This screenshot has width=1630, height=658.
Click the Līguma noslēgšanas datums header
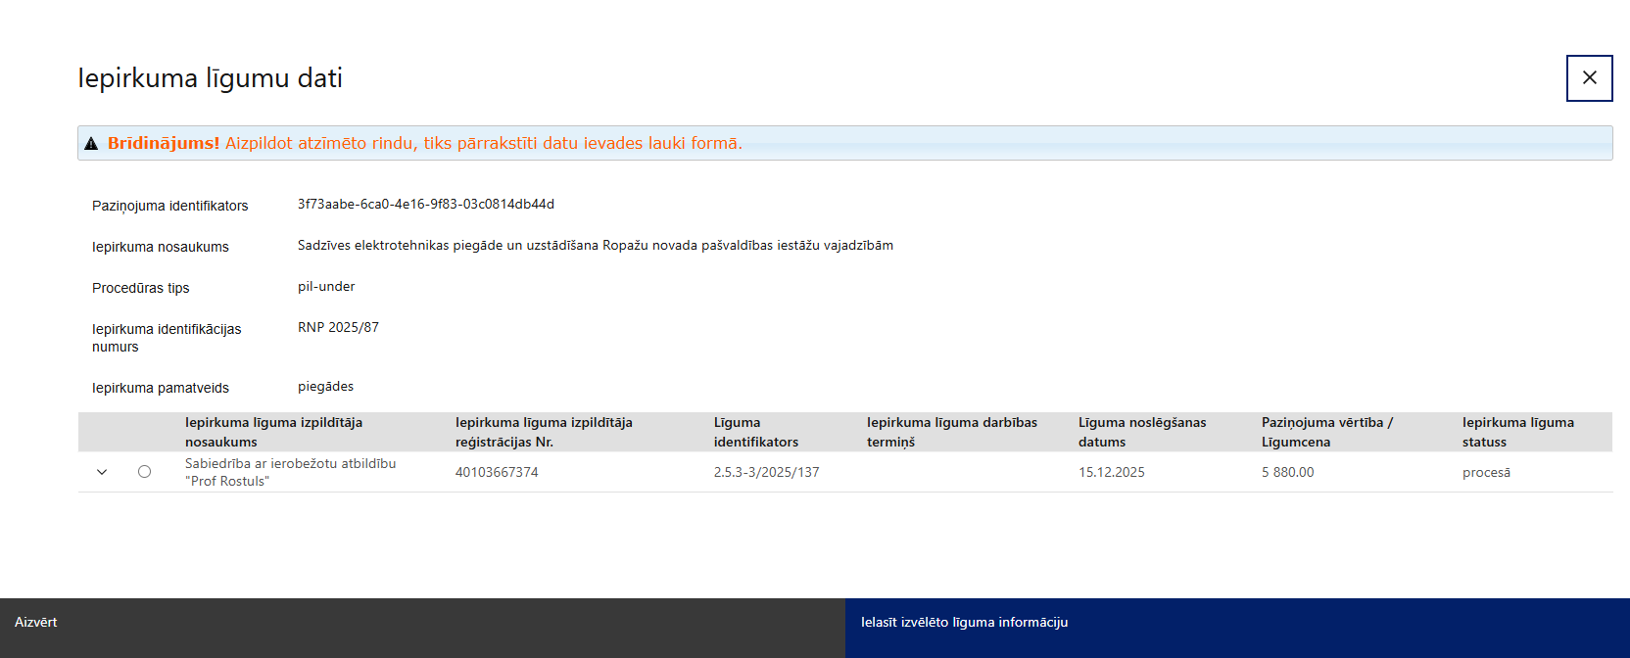(1141, 432)
